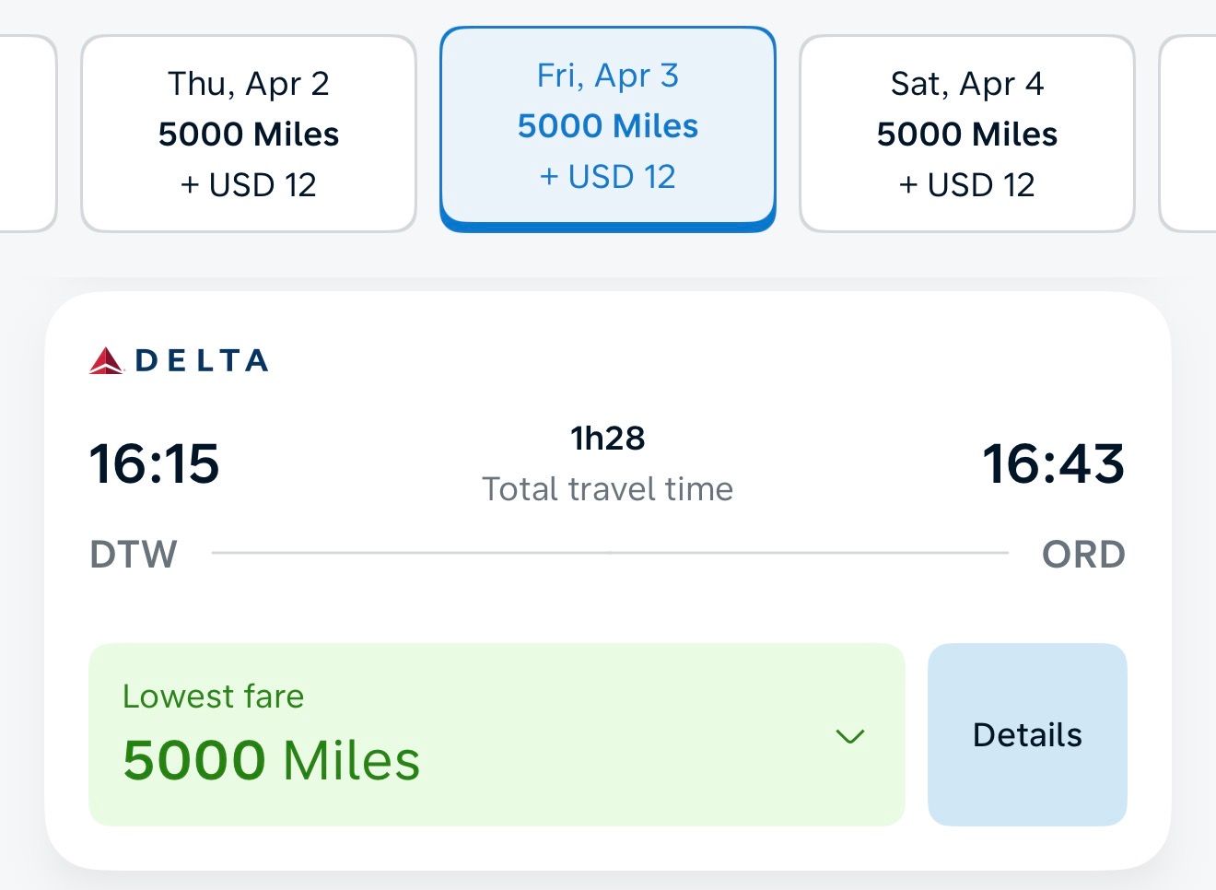Click the red Delta triangle logo

[107, 361]
